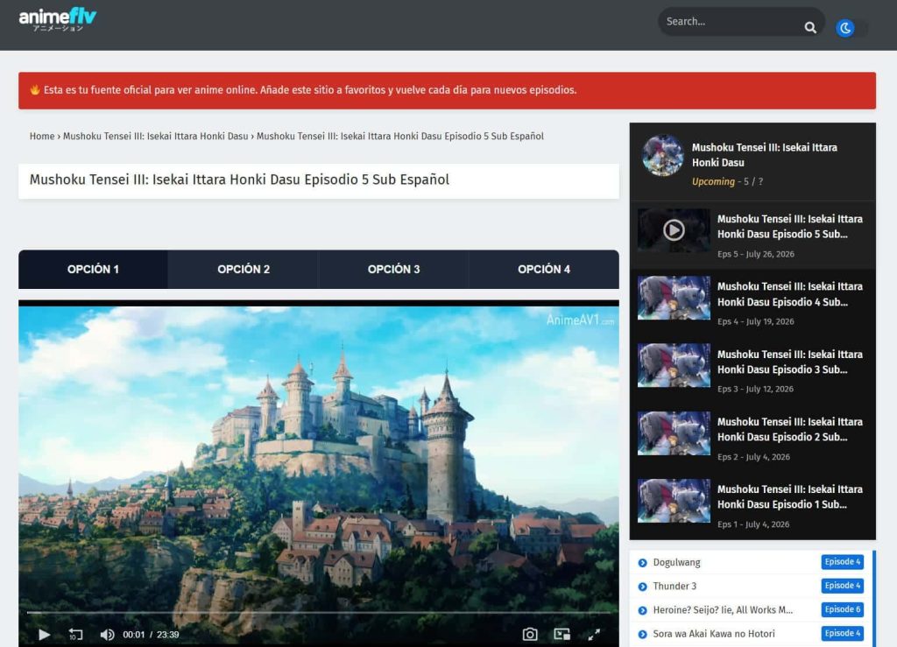Click the 23:39 video duration text
The height and width of the screenshot is (647, 897).
pos(167,635)
